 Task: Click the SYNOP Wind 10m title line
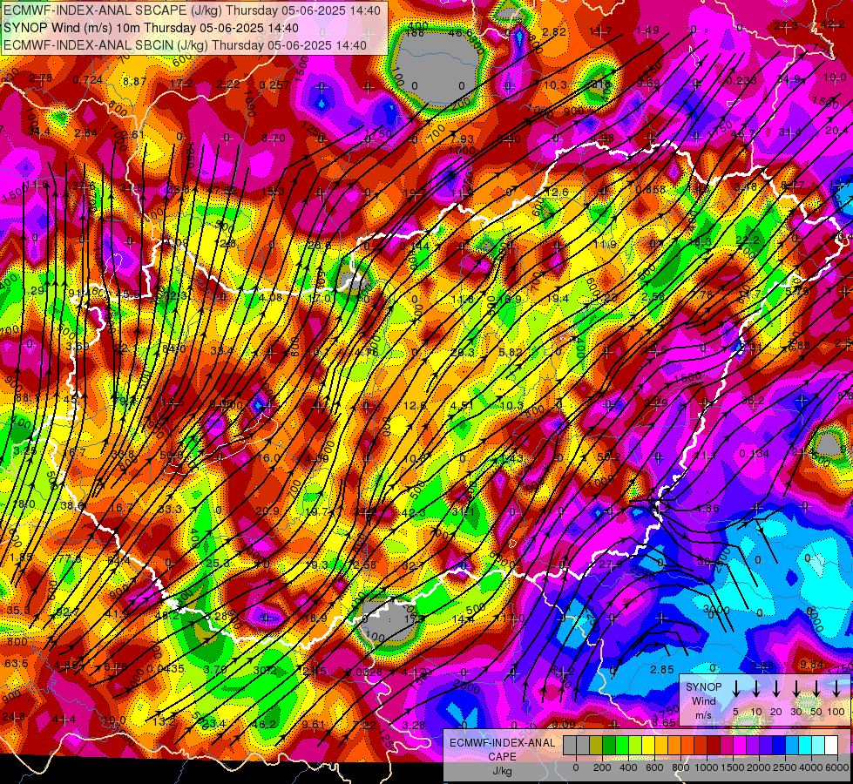pos(152,28)
